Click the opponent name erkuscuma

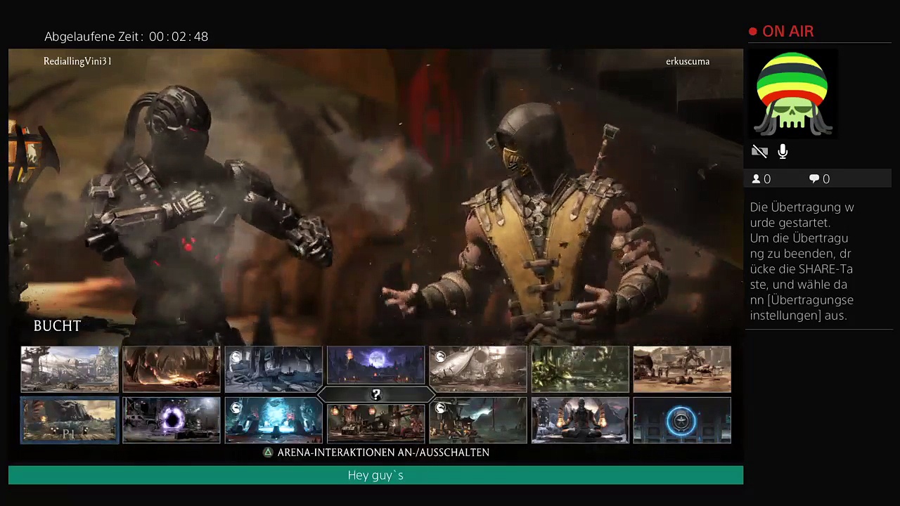[687, 61]
